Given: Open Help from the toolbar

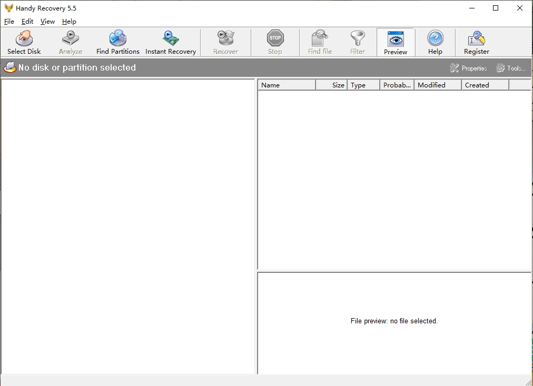Looking at the screenshot, I should click(435, 42).
